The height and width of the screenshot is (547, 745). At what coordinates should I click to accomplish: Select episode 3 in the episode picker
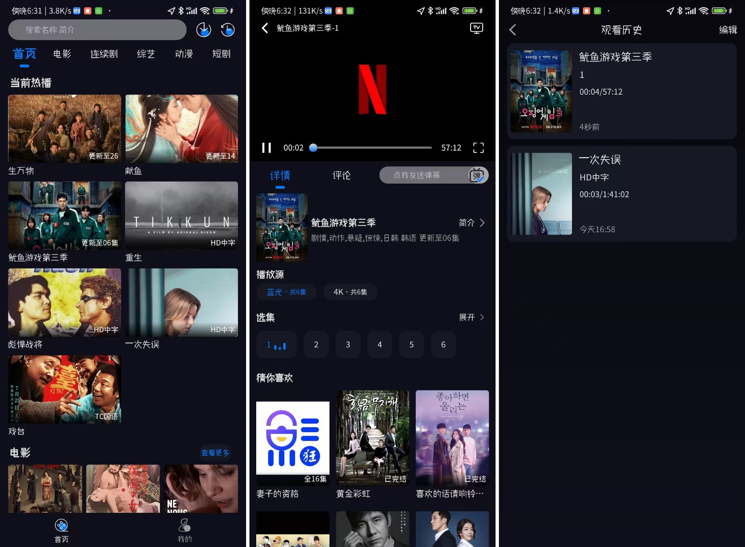(348, 345)
